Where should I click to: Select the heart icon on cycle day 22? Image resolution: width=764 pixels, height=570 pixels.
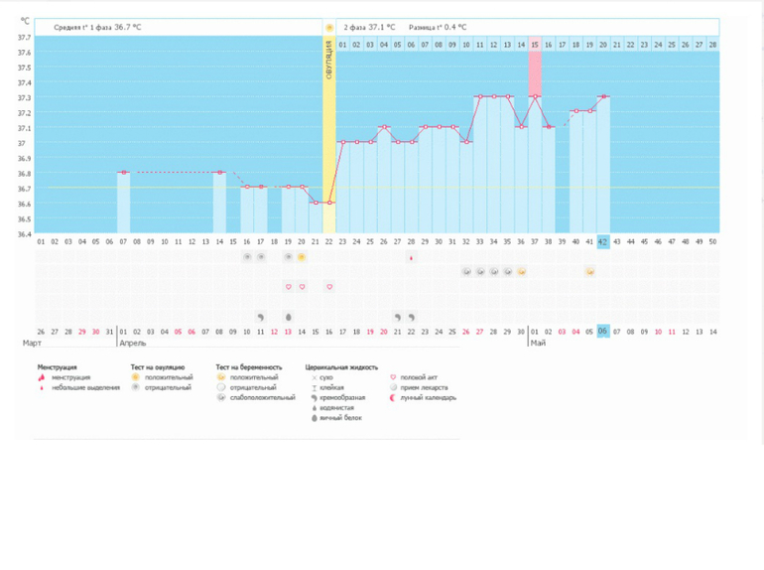[x=329, y=287]
